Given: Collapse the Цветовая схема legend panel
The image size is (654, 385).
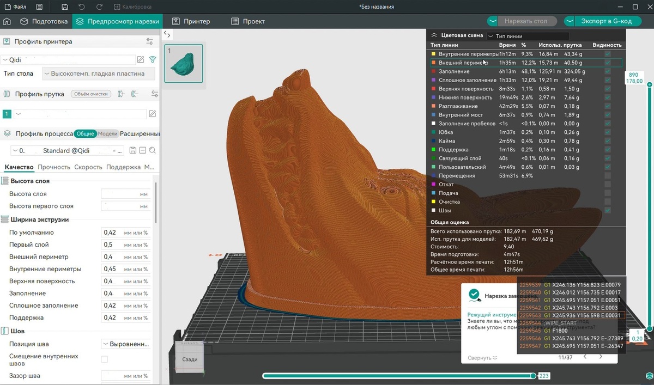Looking at the screenshot, I should click(434, 35).
